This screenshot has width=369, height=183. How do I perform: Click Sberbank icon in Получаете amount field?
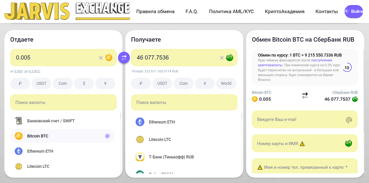(x=229, y=58)
